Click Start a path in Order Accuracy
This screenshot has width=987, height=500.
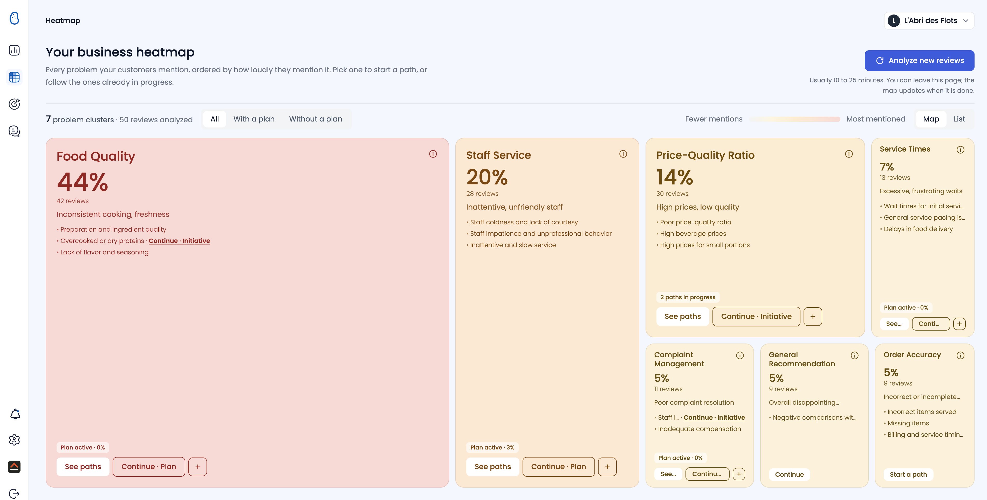coord(908,474)
